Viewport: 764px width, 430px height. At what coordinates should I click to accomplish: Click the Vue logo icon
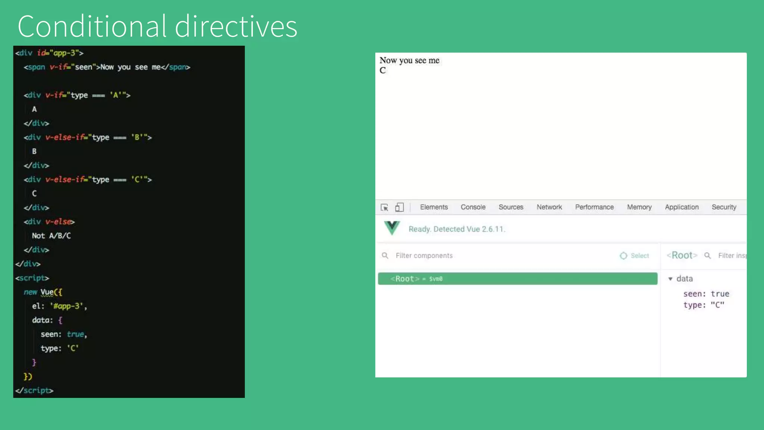click(392, 228)
